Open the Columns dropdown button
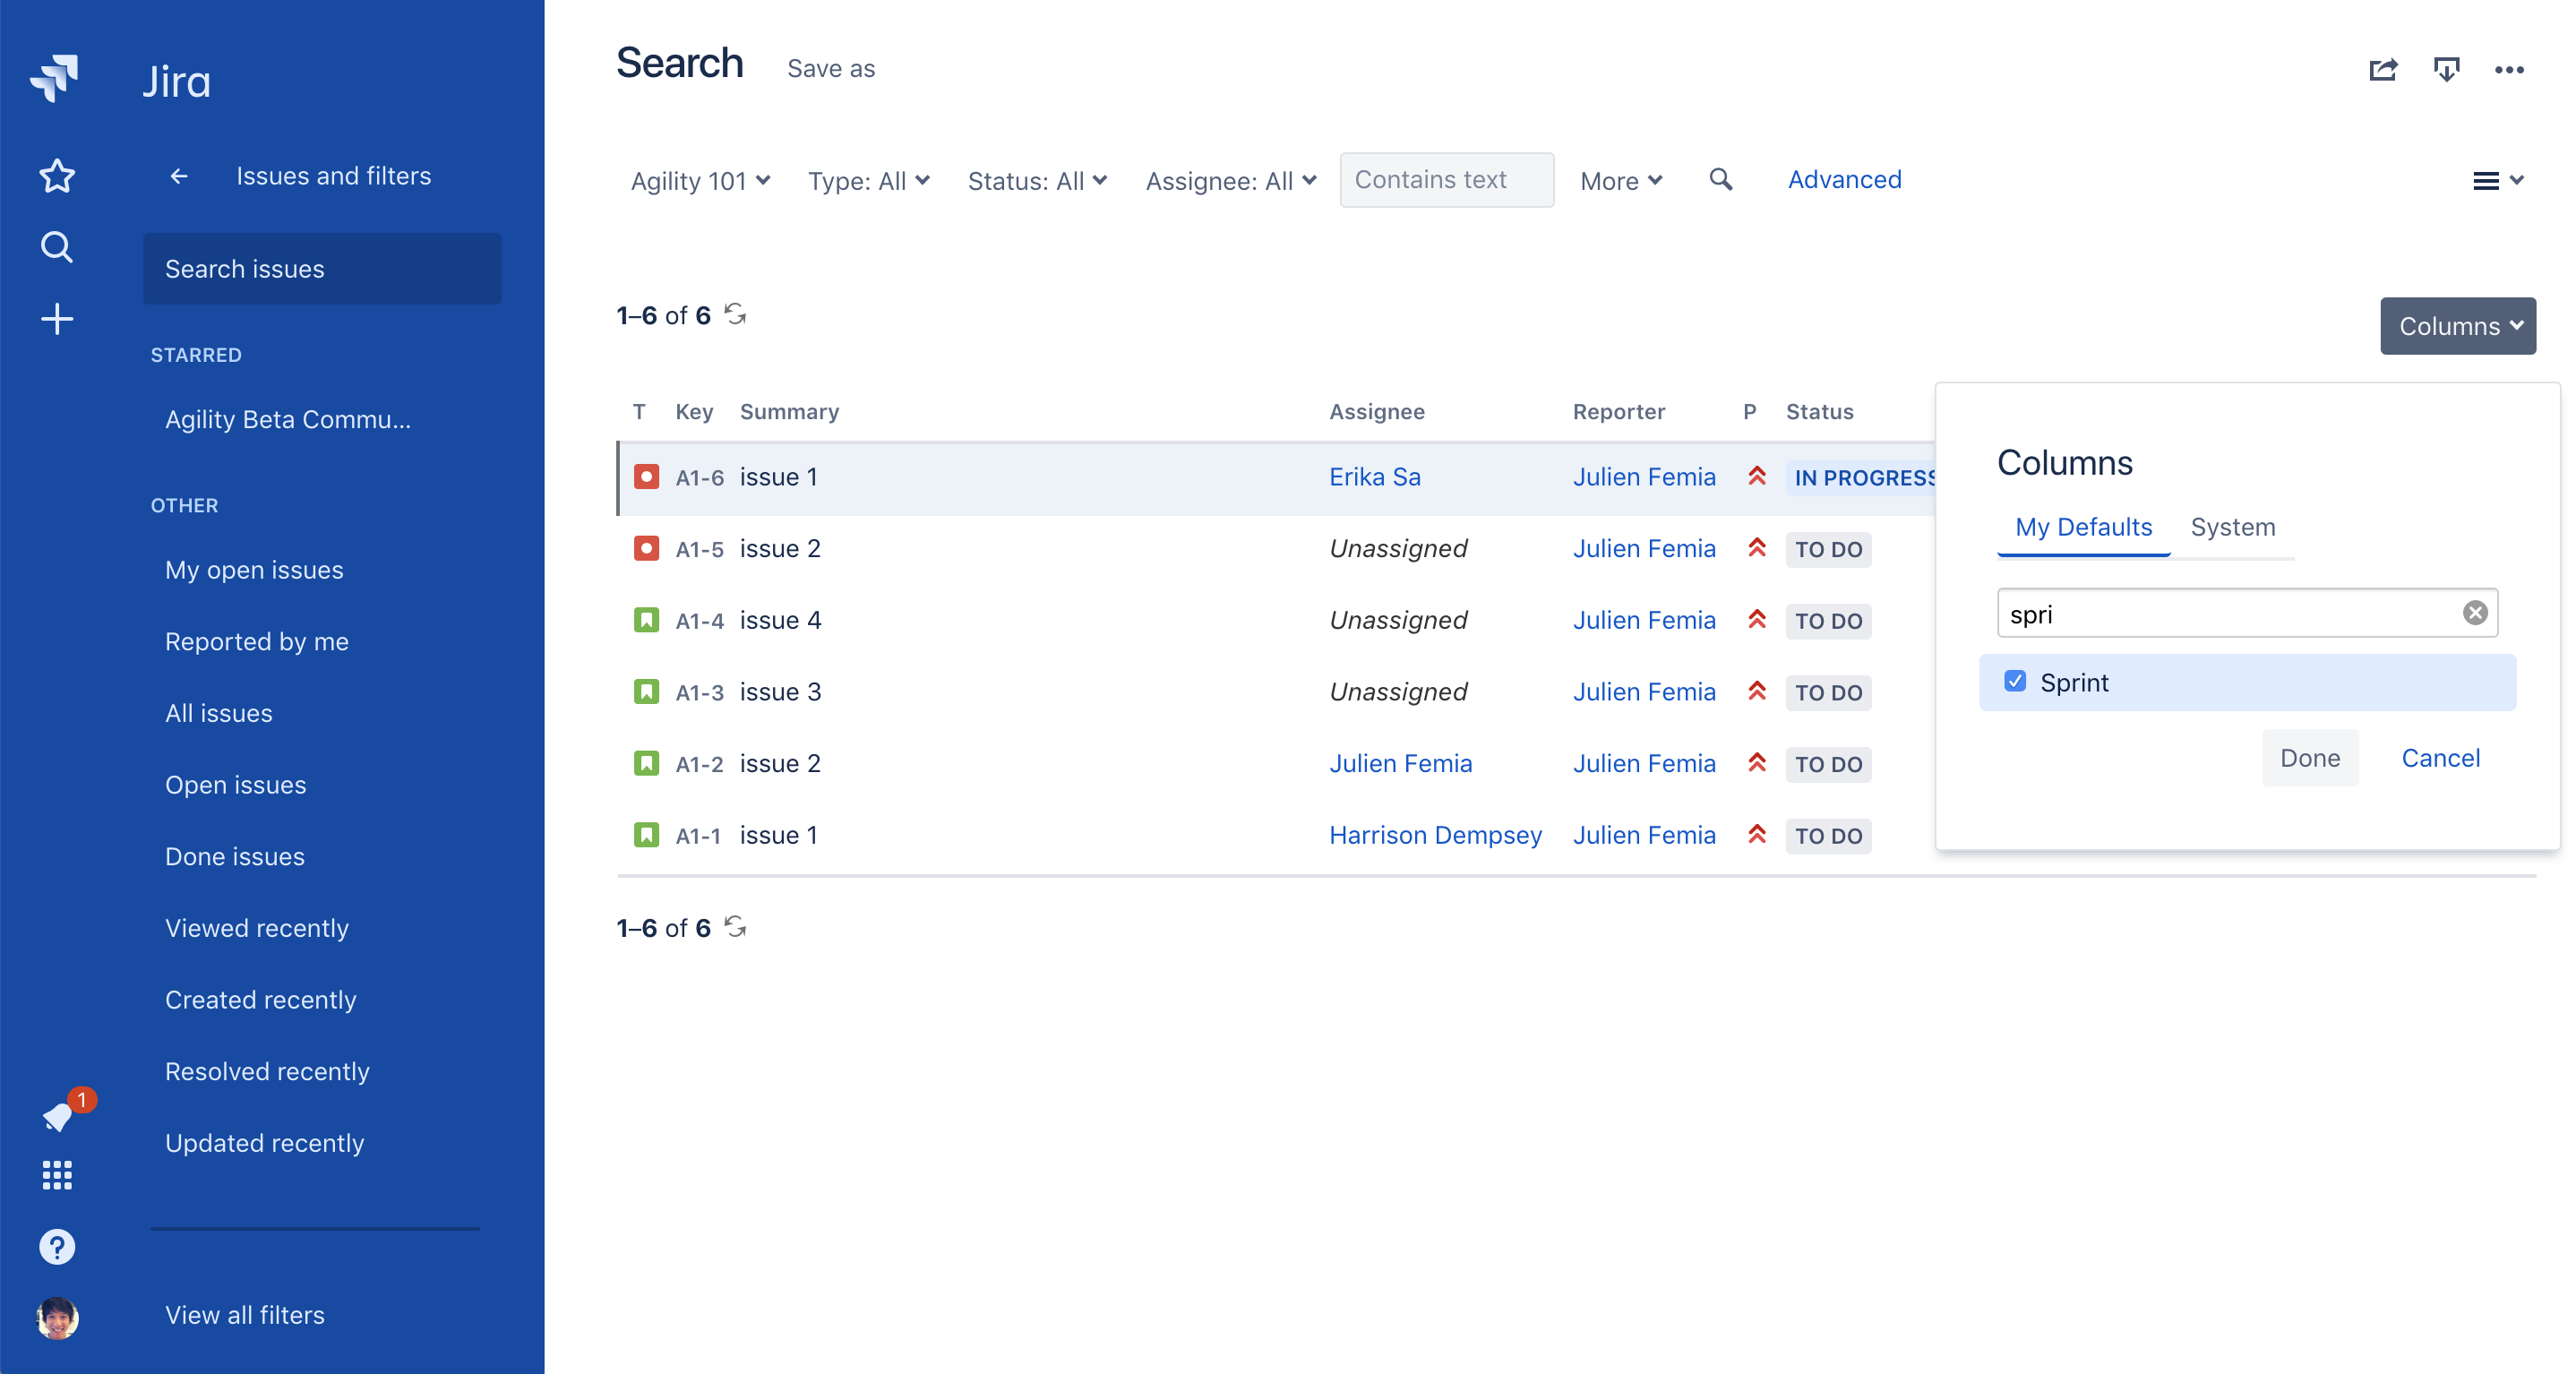Screen dimensions: 2576x1374 (2458, 326)
